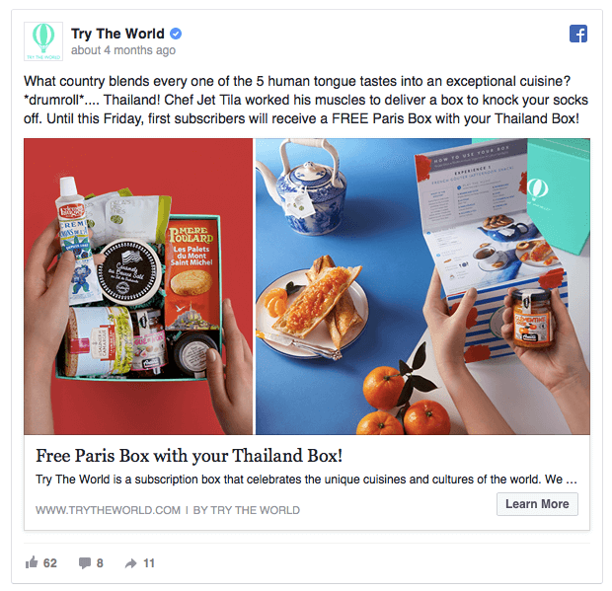Click the share arrow icon
Screen dimensions: 612x591
[x=130, y=563]
